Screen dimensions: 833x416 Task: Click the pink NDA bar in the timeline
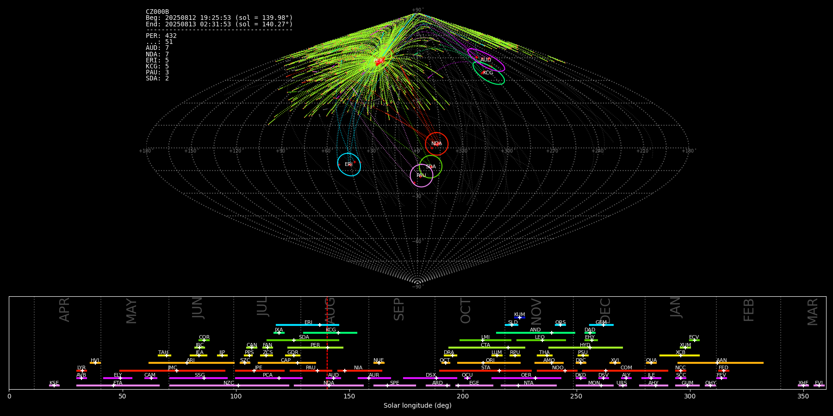click(x=329, y=385)
